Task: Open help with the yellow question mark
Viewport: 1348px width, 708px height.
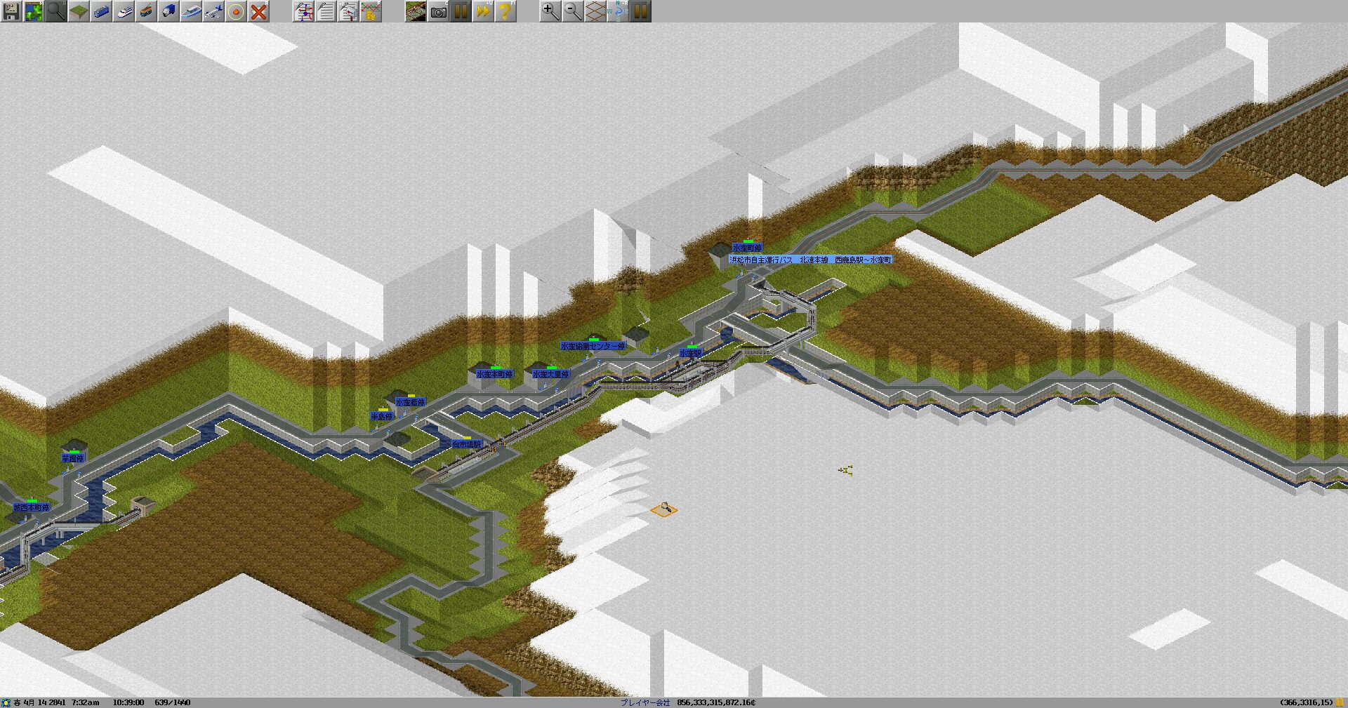Action: pyautogui.click(x=505, y=11)
